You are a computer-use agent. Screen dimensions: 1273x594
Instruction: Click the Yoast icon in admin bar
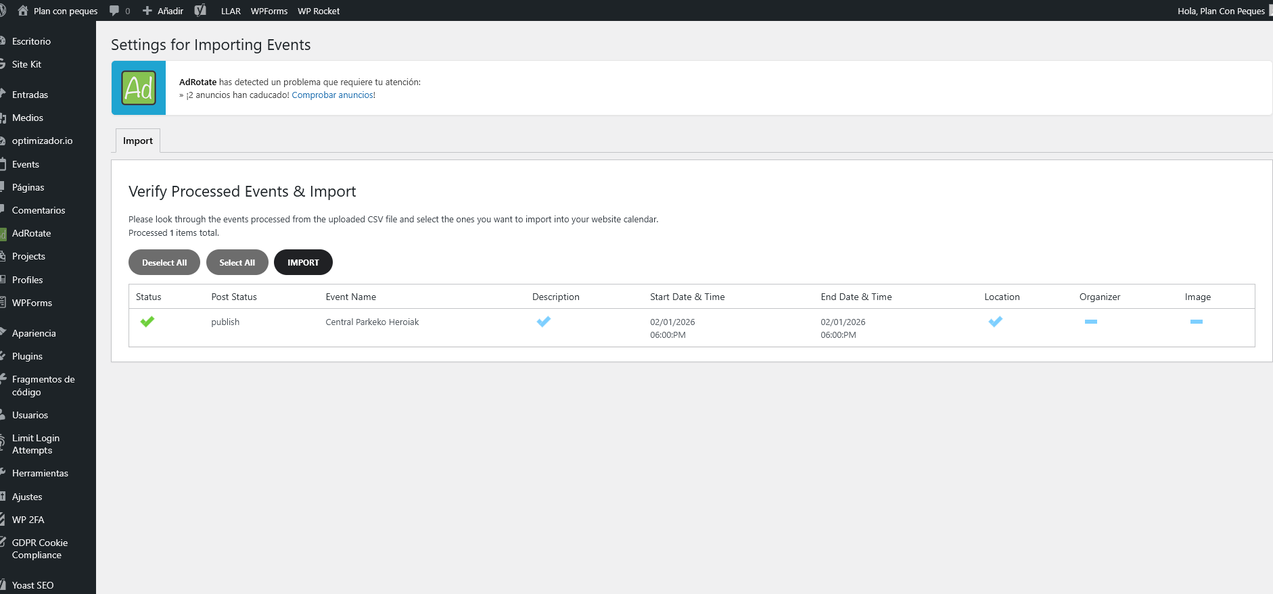pos(200,11)
